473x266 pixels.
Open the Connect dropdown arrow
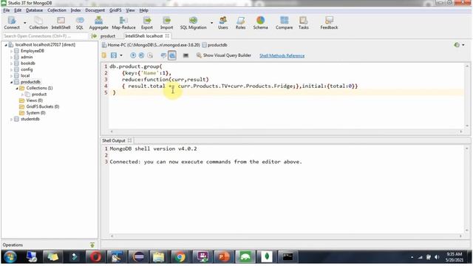pyautogui.click(x=24, y=23)
